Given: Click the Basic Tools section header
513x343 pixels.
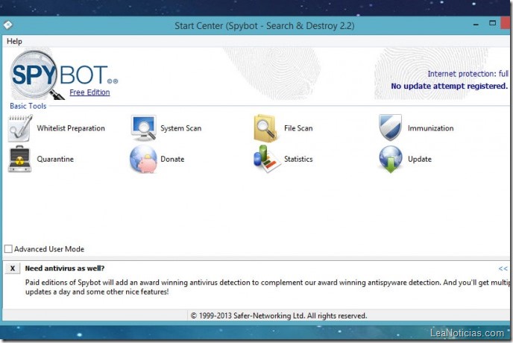Looking at the screenshot, I should click(x=28, y=106).
